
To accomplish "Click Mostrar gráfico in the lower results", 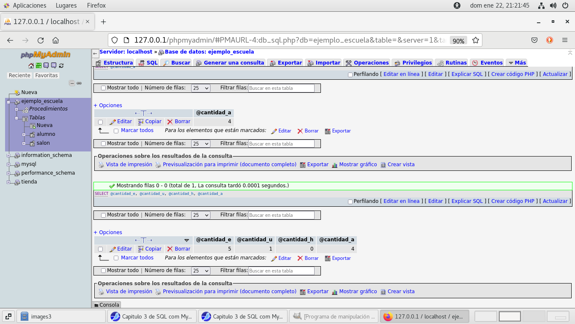I will tap(358, 292).
